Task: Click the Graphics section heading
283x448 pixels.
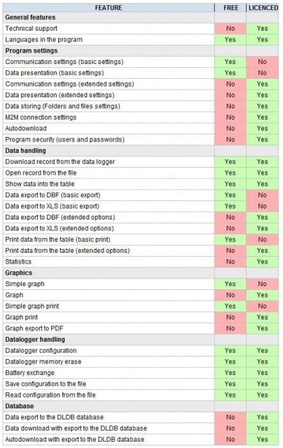Action: (19, 273)
